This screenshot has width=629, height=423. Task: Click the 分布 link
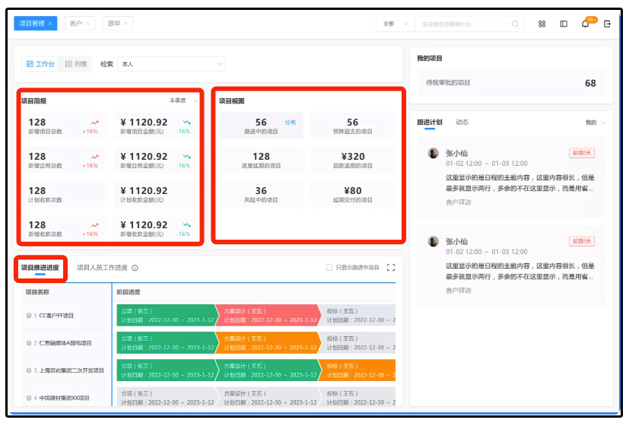pyautogui.click(x=291, y=122)
